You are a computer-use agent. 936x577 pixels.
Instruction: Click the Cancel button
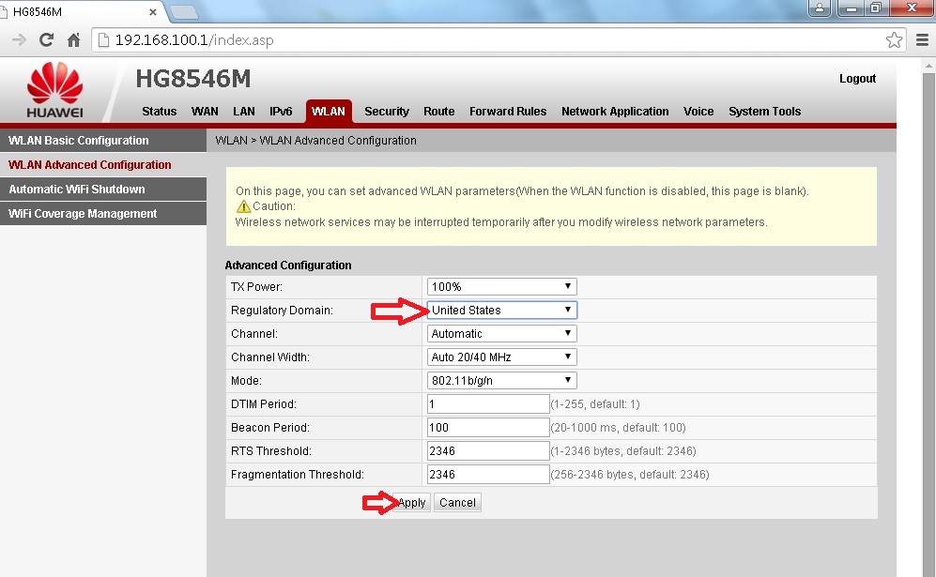(x=457, y=503)
